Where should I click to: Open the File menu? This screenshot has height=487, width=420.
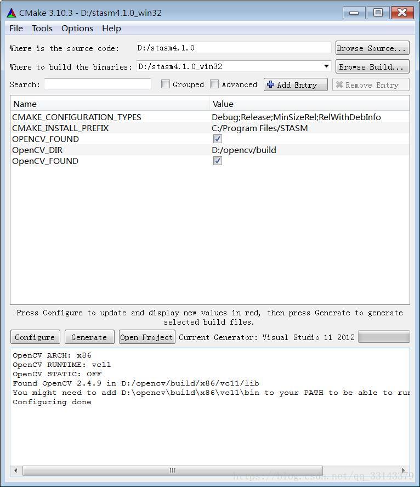pos(16,29)
